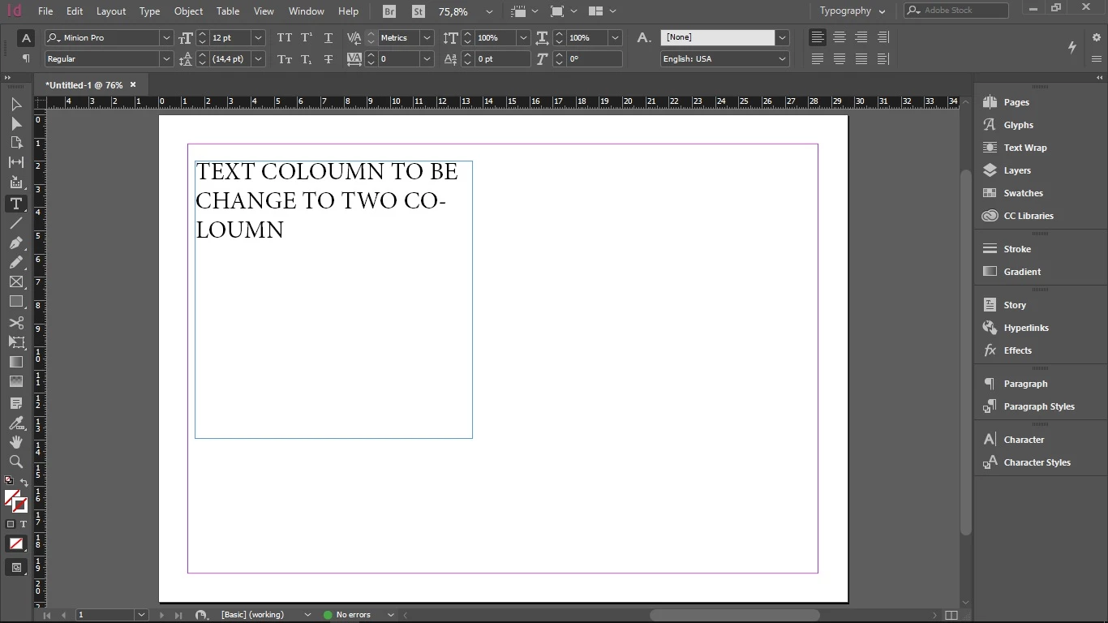Click the Fill color swatch in toolbox
The image size is (1108, 623).
tap(11, 497)
